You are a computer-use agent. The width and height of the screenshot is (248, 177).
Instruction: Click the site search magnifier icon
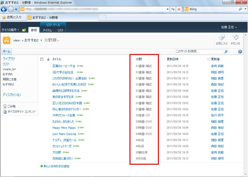click(226, 51)
